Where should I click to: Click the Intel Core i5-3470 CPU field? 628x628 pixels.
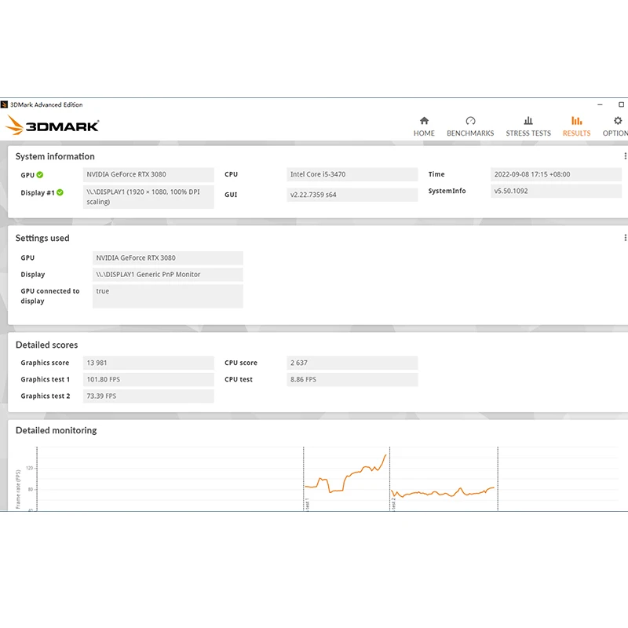tap(352, 174)
